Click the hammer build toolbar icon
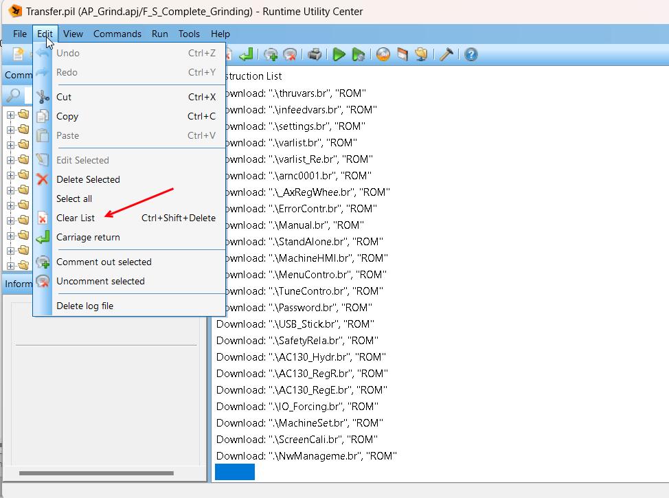The image size is (669, 498). (446, 54)
